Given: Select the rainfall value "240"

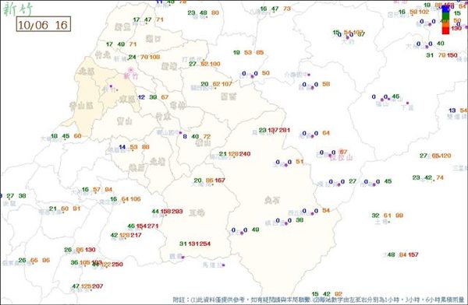Looking at the screenshot, I should coord(245,154).
